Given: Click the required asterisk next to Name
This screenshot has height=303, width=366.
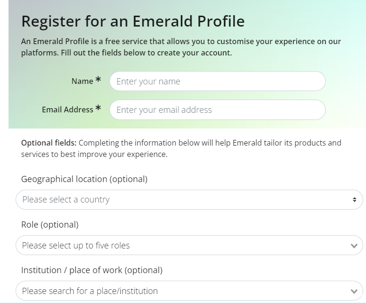Looking at the screenshot, I should [98, 80].
